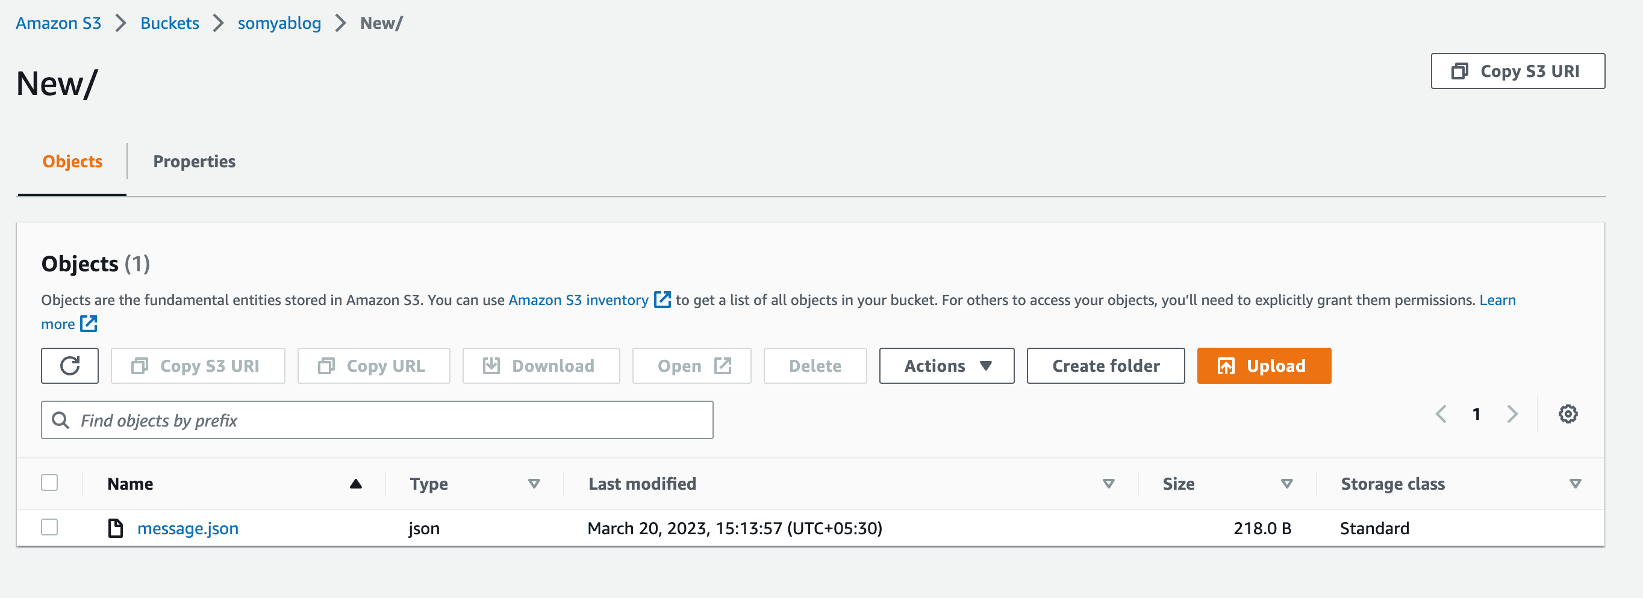Sort by Name ascending arrow
Screen dimensions: 1643x598
[x=356, y=484]
